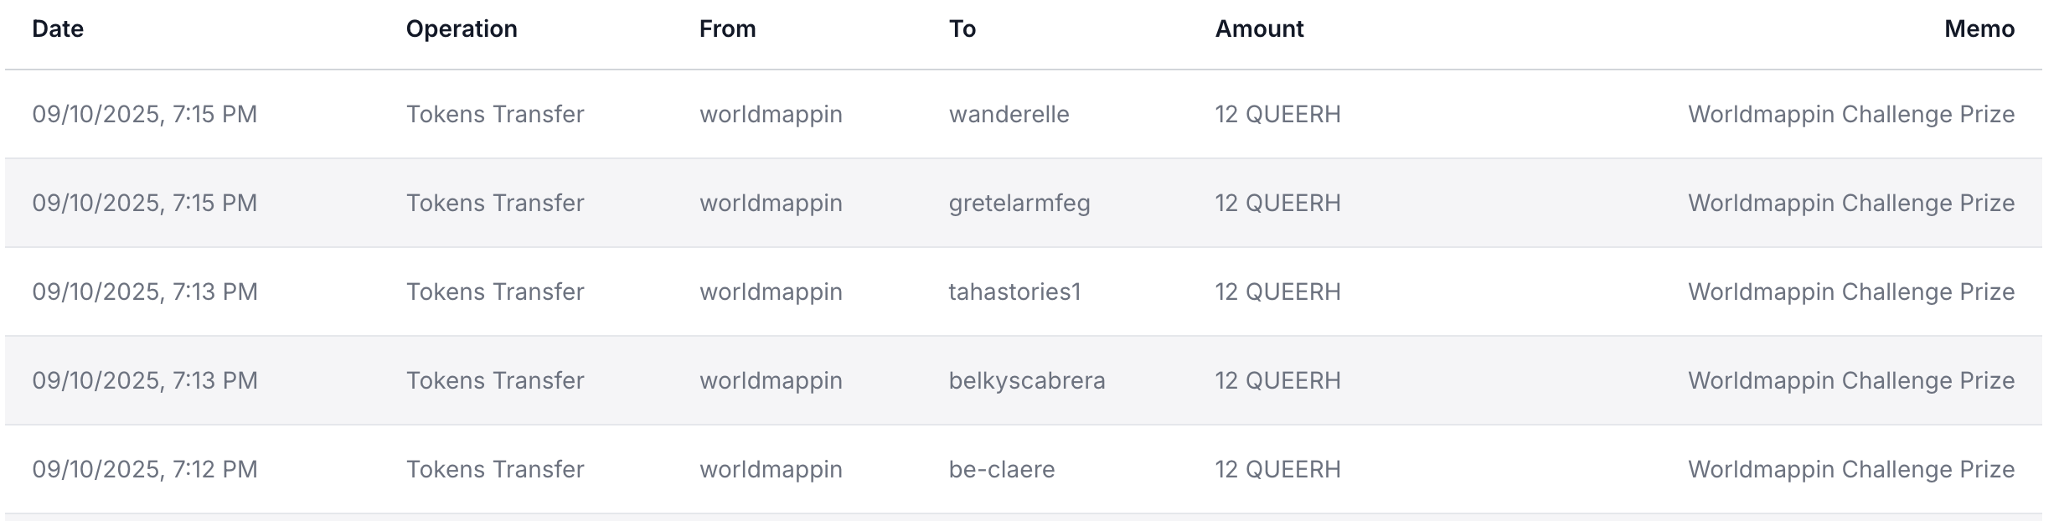
Task: Click worldmappin sender in first row
Action: click(771, 114)
